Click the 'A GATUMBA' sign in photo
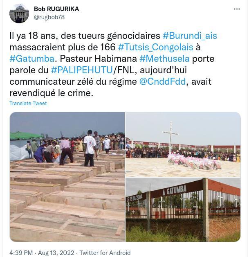 pyautogui.click(x=175, y=190)
